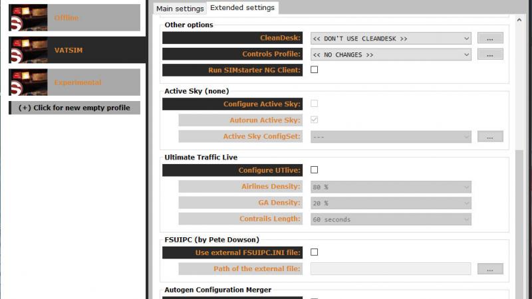
Task: Open the Experimental profile
Action: pos(74,82)
